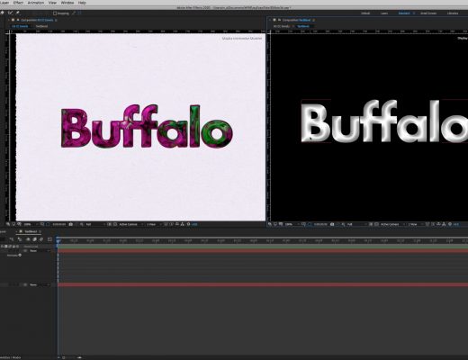This screenshot has height=360, width=468.
Task: Click left viewer always preview icon
Action: tap(8, 224)
